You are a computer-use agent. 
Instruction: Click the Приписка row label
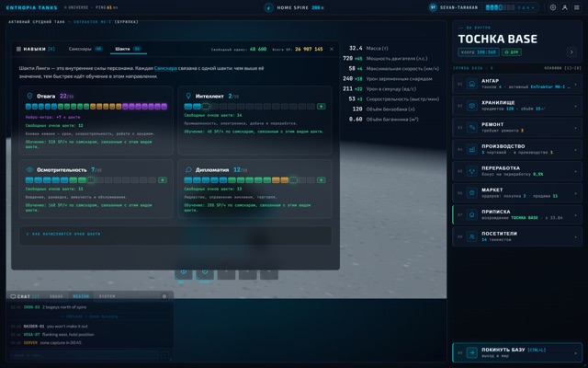point(495,212)
